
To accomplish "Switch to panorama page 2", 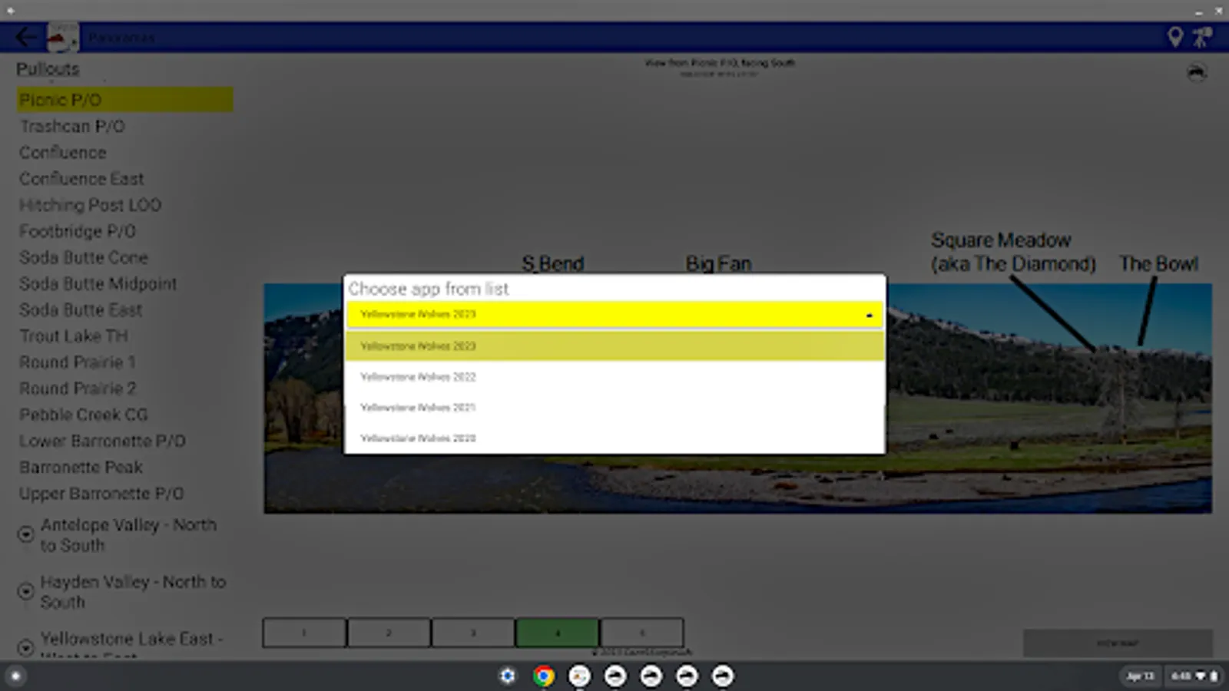I will pos(389,633).
